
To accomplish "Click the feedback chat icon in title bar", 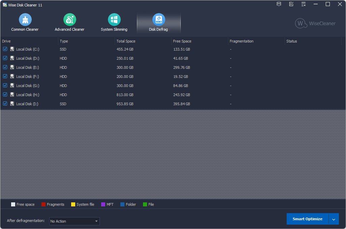I will [279, 4].
